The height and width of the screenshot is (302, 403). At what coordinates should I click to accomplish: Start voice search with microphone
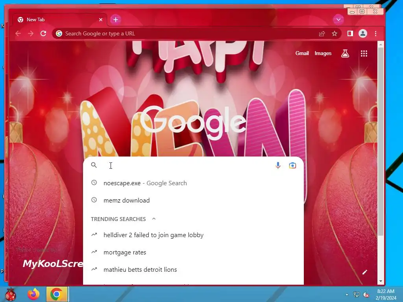278,166
